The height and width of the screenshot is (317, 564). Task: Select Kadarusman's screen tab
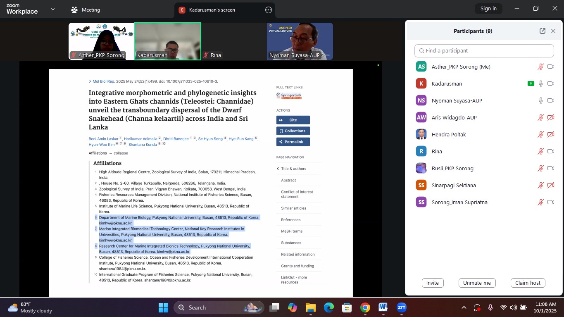point(212,10)
